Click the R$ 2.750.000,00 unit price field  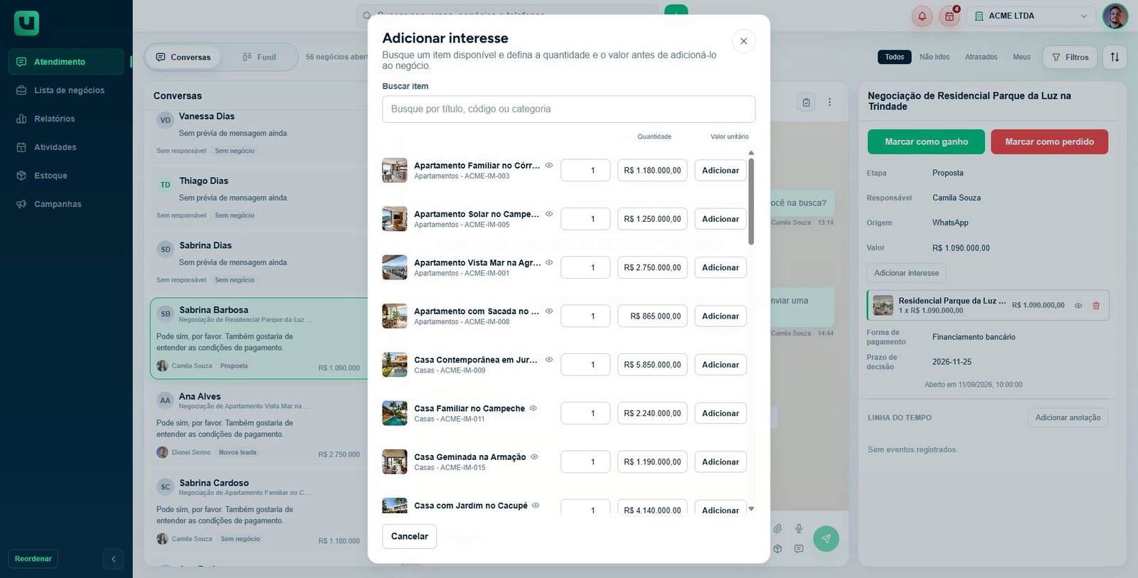(652, 268)
